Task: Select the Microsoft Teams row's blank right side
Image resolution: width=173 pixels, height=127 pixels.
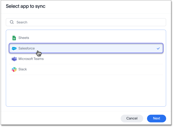Action: pyautogui.click(x=119, y=59)
